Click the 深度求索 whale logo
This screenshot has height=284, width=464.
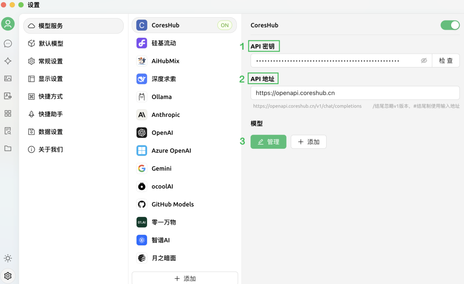point(142,79)
